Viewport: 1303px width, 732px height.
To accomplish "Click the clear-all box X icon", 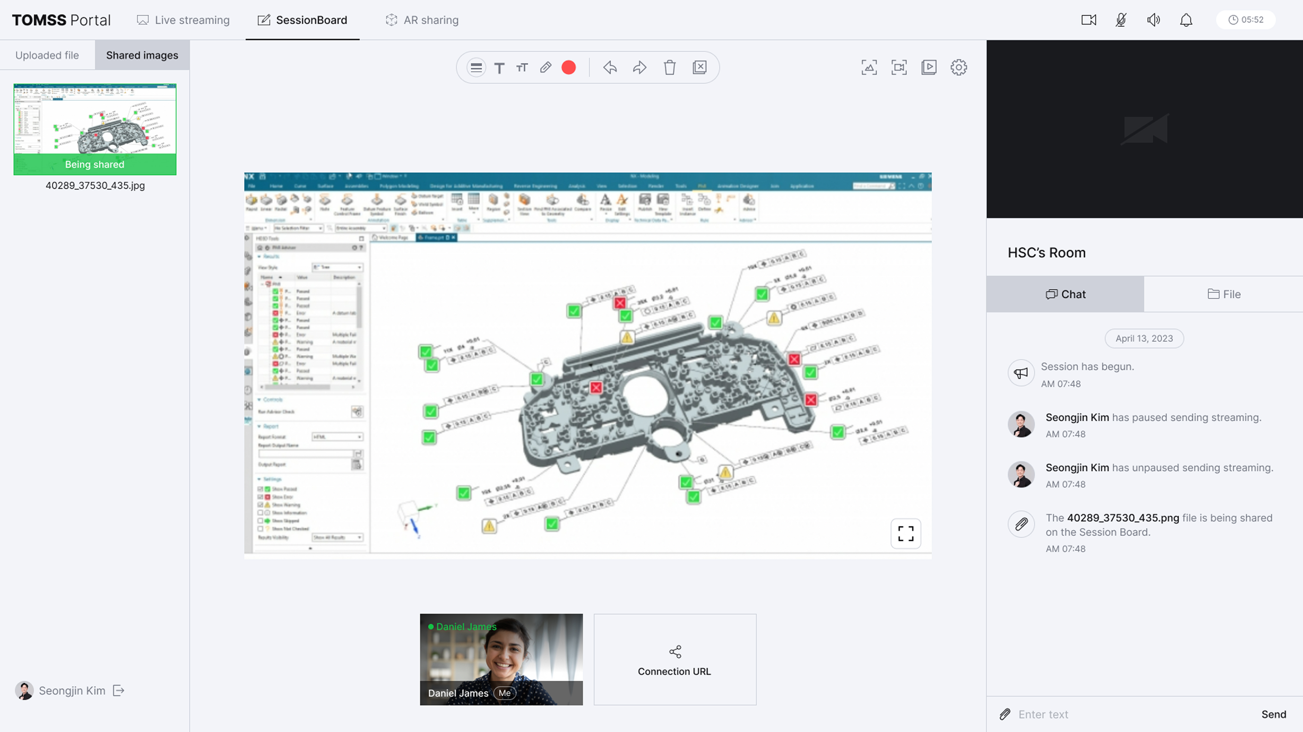I will pos(699,67).
